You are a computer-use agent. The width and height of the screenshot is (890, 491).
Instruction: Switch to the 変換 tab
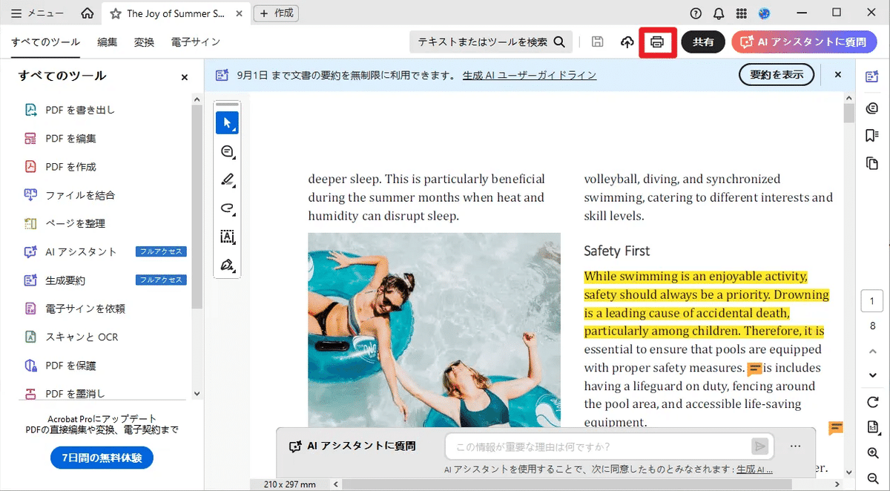[143, 42]
